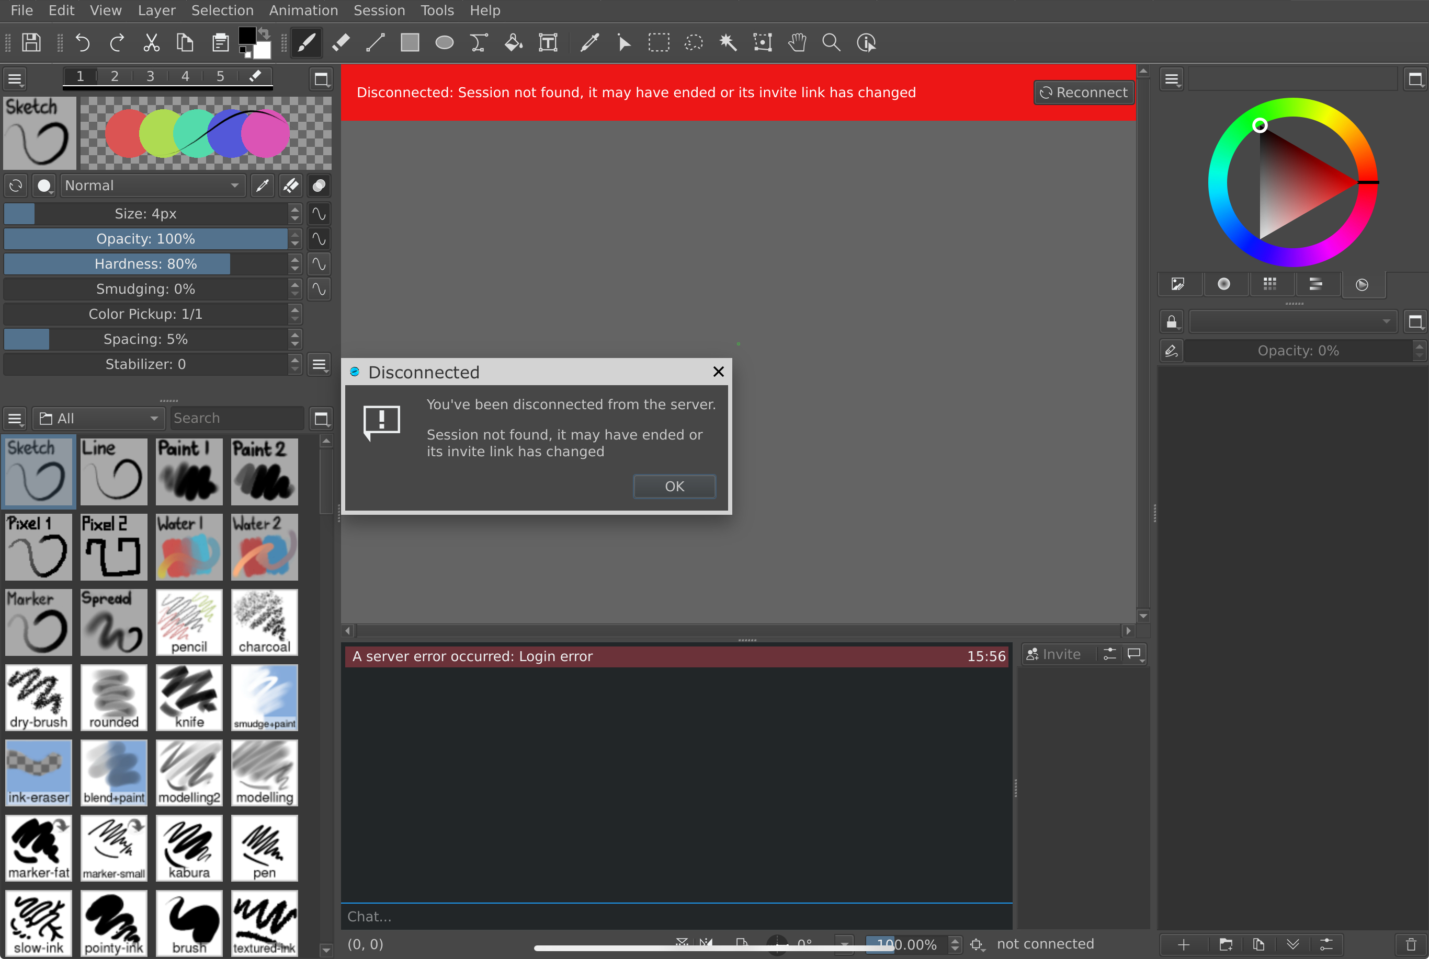
Task: Select the Freeform lasso selection tool
Action: [694, 43]
